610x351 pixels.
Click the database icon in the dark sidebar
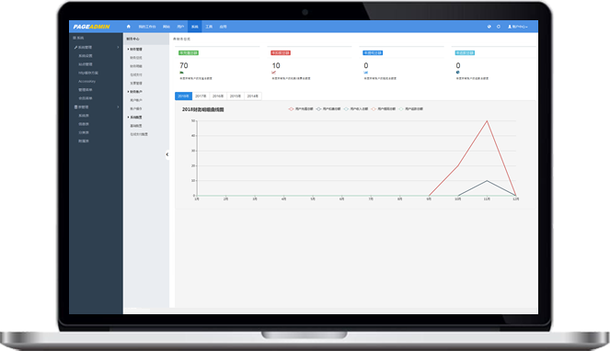click(75, 107)
